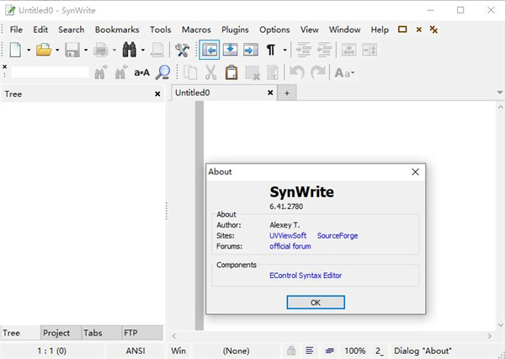This screenshot has height=359, width=505.
Task: Open the ANSI encoding selector in status bar
Action: tap(136, 351)
